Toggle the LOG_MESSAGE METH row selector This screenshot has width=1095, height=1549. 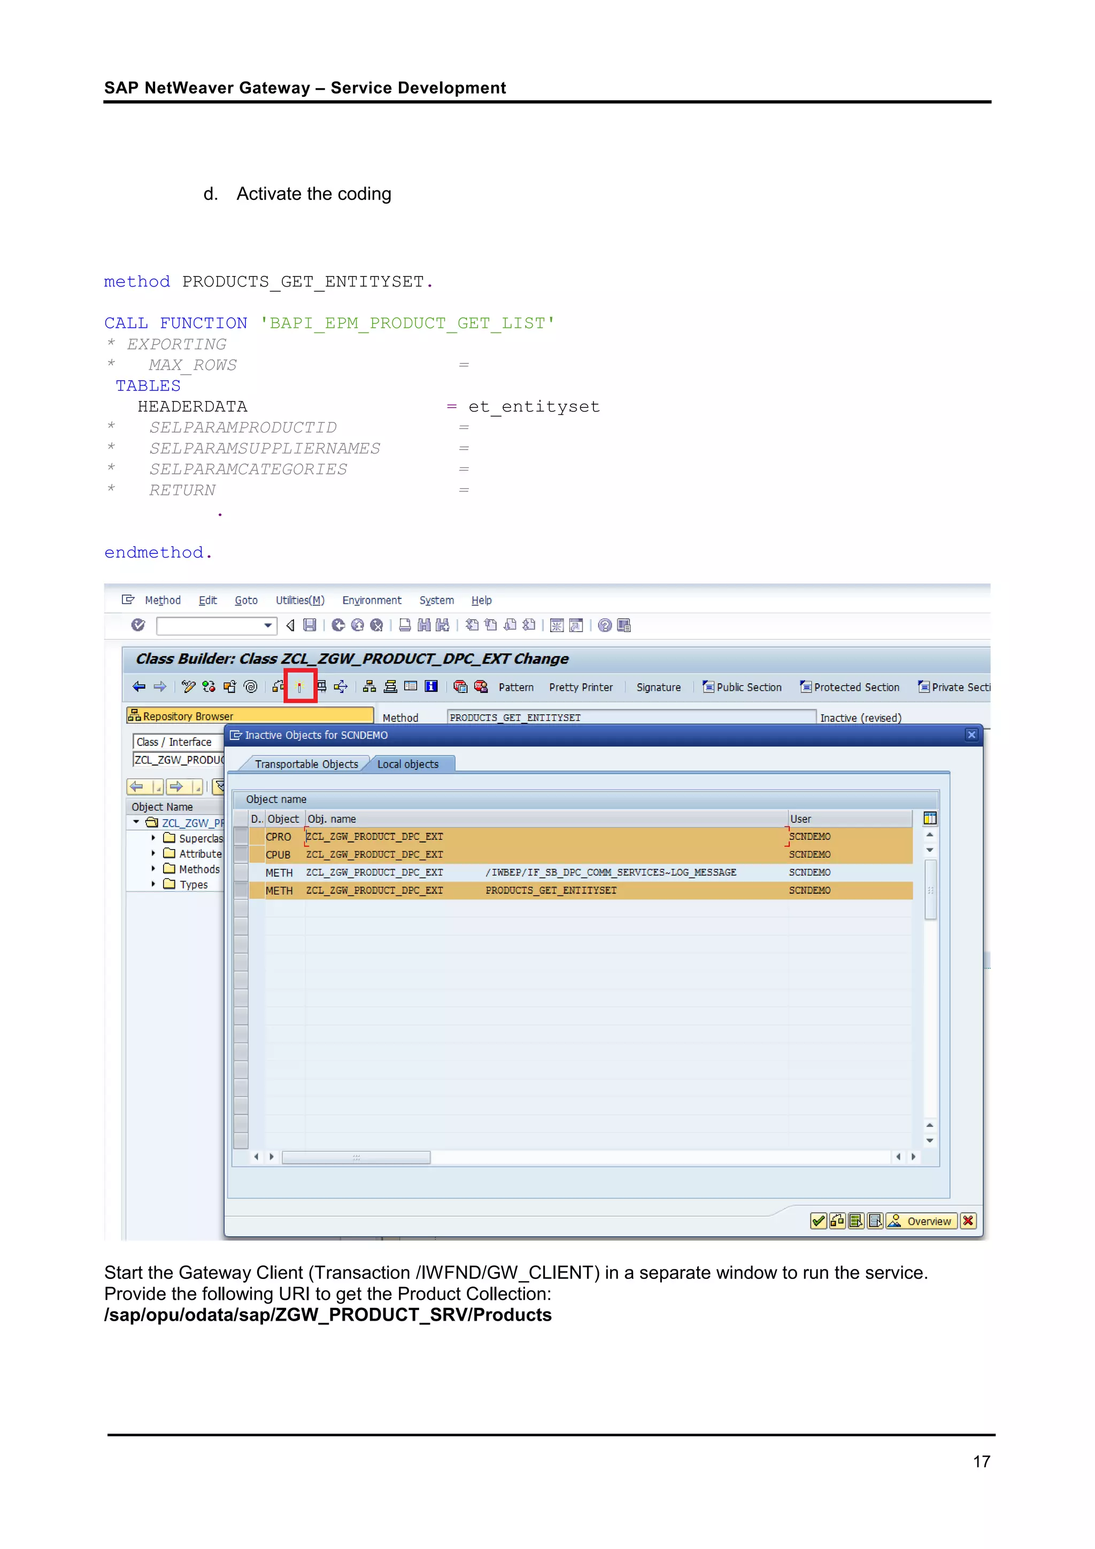tap(241, 872)
